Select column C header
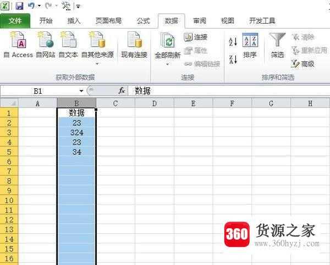Viewport: 330px width, 265px height. tap(116, 103)
